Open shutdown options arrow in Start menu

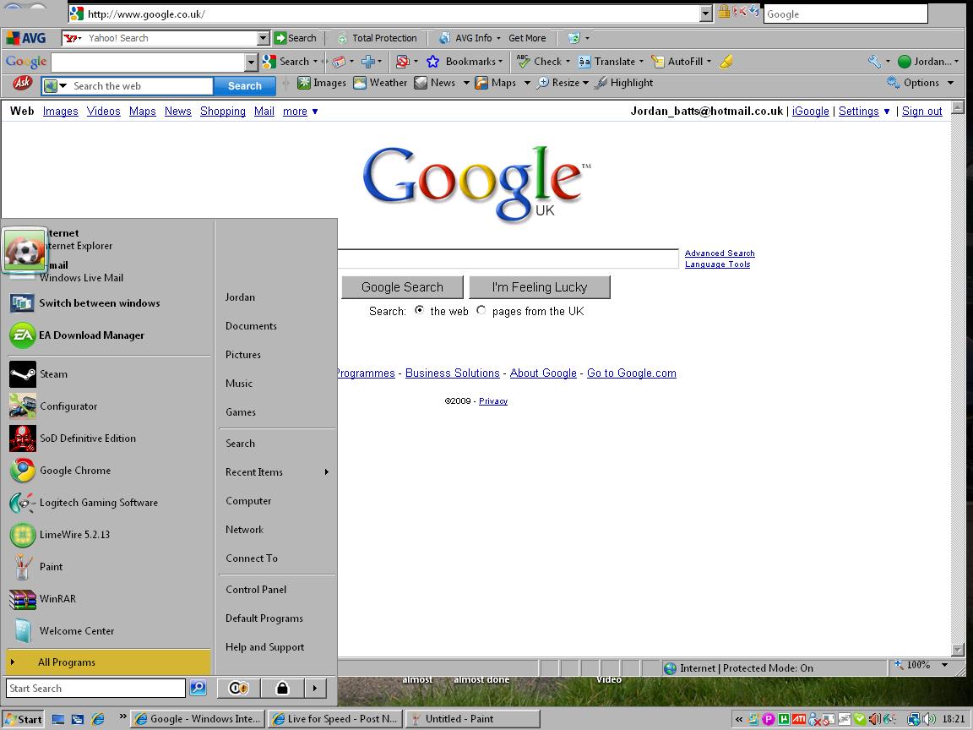[315, 688]
